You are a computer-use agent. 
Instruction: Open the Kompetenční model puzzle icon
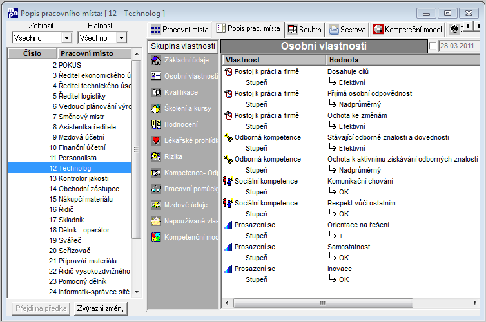click(156, 237)
